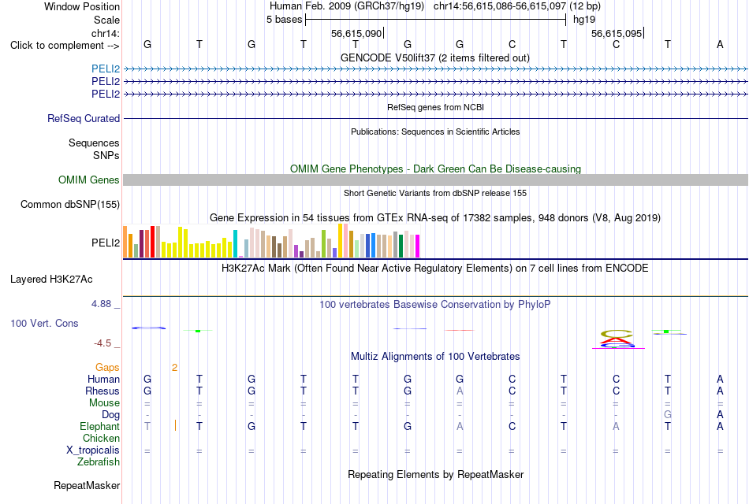Click the chr14:56,615,086-56,615,097 position text

click(500, 6)
